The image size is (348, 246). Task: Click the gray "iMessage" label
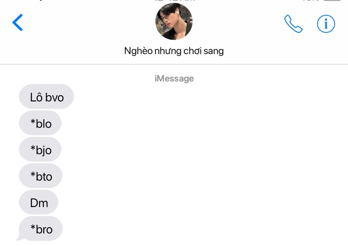coord(174,79)
